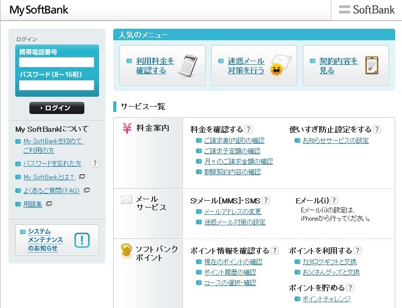This screenshot has width=402, height=308.
Task: Open システムメンテナンスのお知らせ link
Action: pyautogui.click(x=46, y=239)
